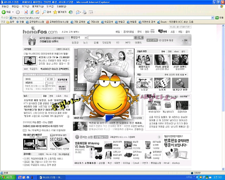Click the Home icon in toolbar
The width and height of the screenshot is (225, 180).
coord(37,12)
